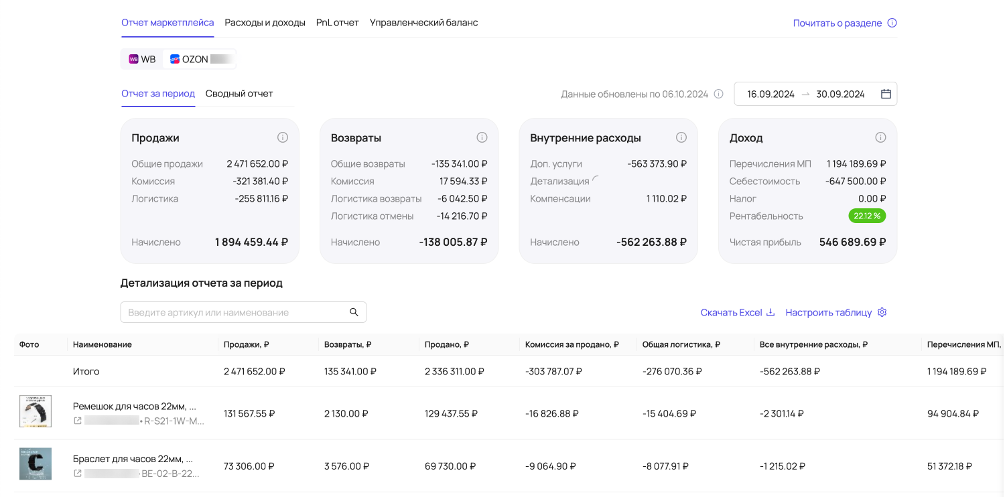Click the article or name search field

[x=234, y=312]
